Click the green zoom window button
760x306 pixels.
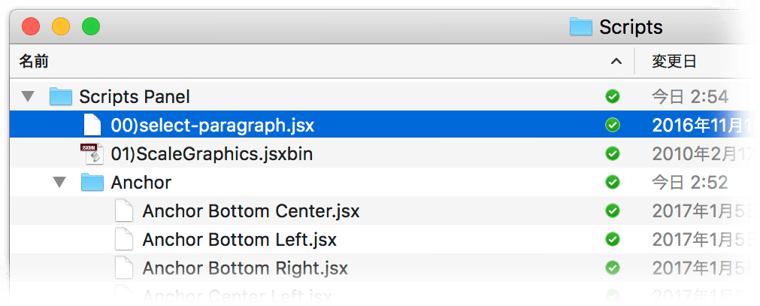pyautogui.click(x=91, y=26)
